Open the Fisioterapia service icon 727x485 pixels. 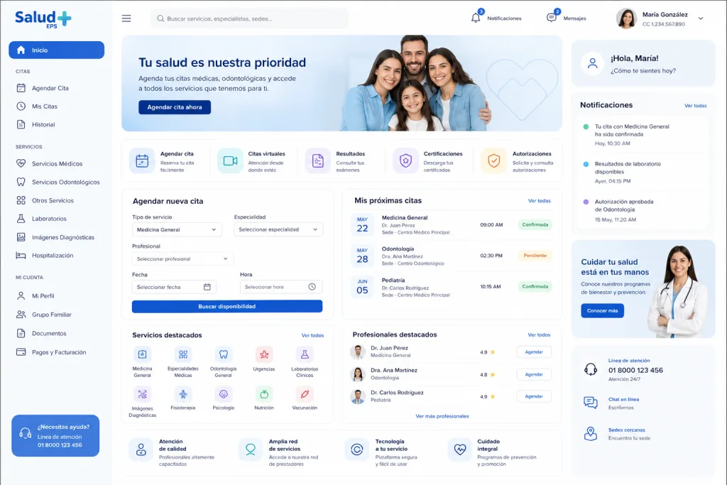(183, 394)
